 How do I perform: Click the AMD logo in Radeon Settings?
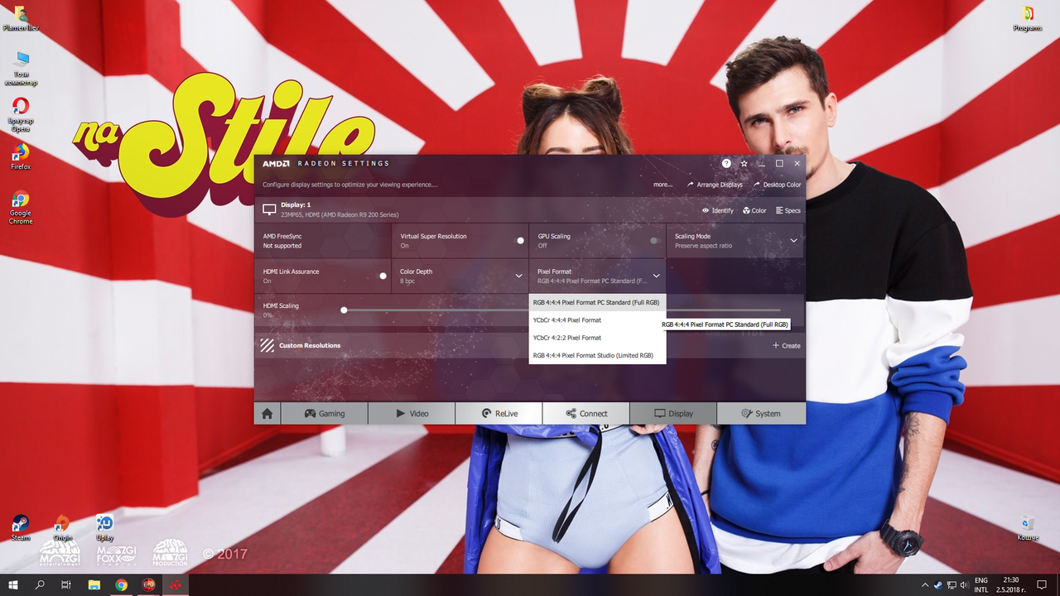pos(276,164)
